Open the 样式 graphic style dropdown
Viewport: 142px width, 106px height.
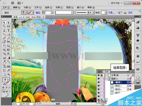[106, 13]
